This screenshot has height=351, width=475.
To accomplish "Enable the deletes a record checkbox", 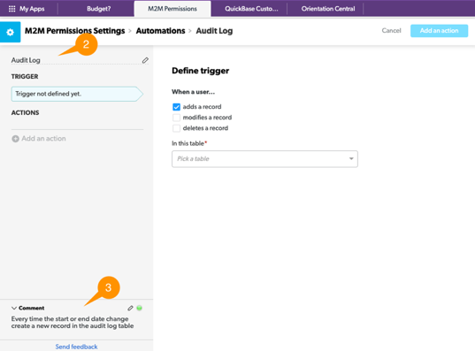I will pyautogui.click(x=176, y=128).
